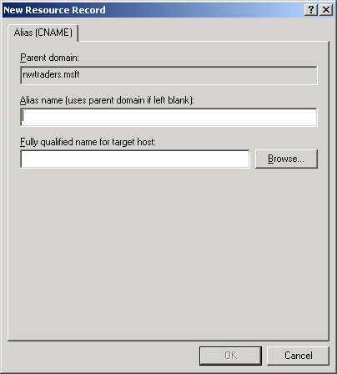Open the Browse... host picker
Screen dimensions: 337x374
[x=286, y=159]
